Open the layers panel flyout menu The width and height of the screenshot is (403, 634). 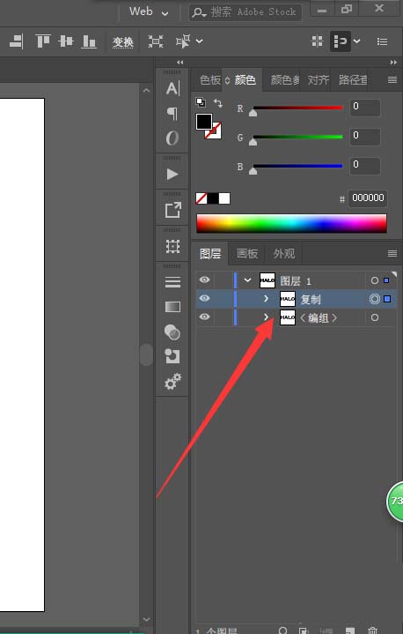(392, 254)
